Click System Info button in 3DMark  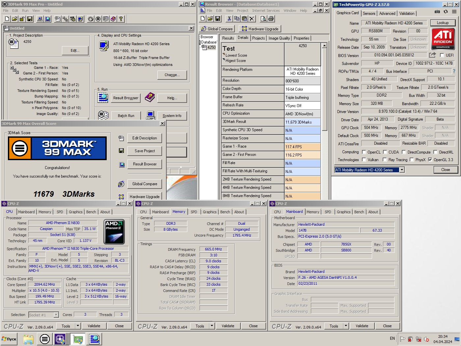[x=172, y=116]
